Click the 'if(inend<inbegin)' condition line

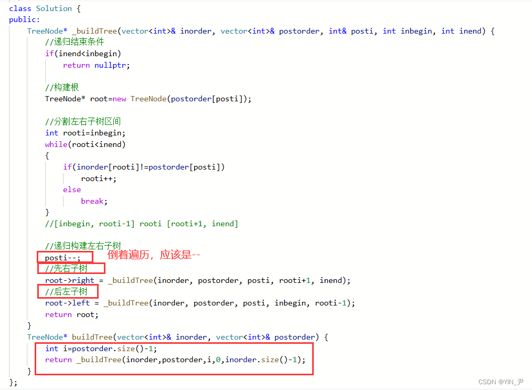83,54
